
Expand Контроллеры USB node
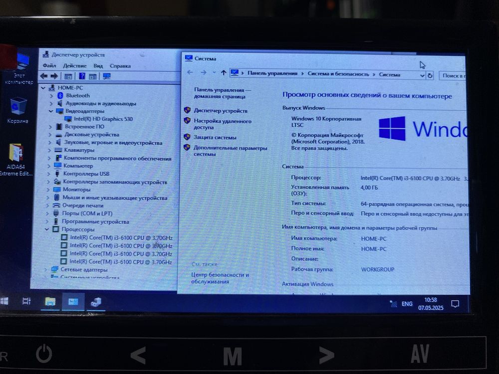pyautogui.click(x=49, y=174)
